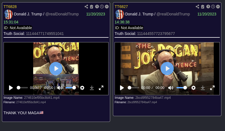Click filled clock icon on TT6828 card
225x131 pixels.
point(97,7)
